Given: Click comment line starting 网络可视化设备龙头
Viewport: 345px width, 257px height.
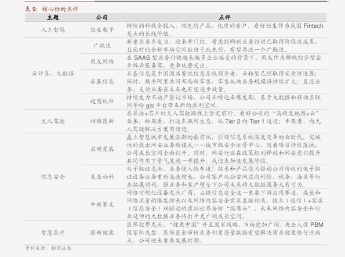Looking at the screenshot, I should (x=224, y=193).
